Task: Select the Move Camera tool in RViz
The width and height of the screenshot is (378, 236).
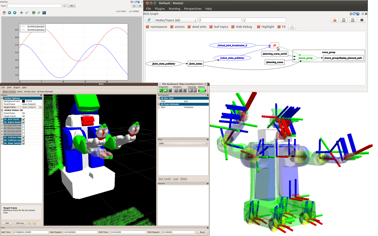Action: 9,92
